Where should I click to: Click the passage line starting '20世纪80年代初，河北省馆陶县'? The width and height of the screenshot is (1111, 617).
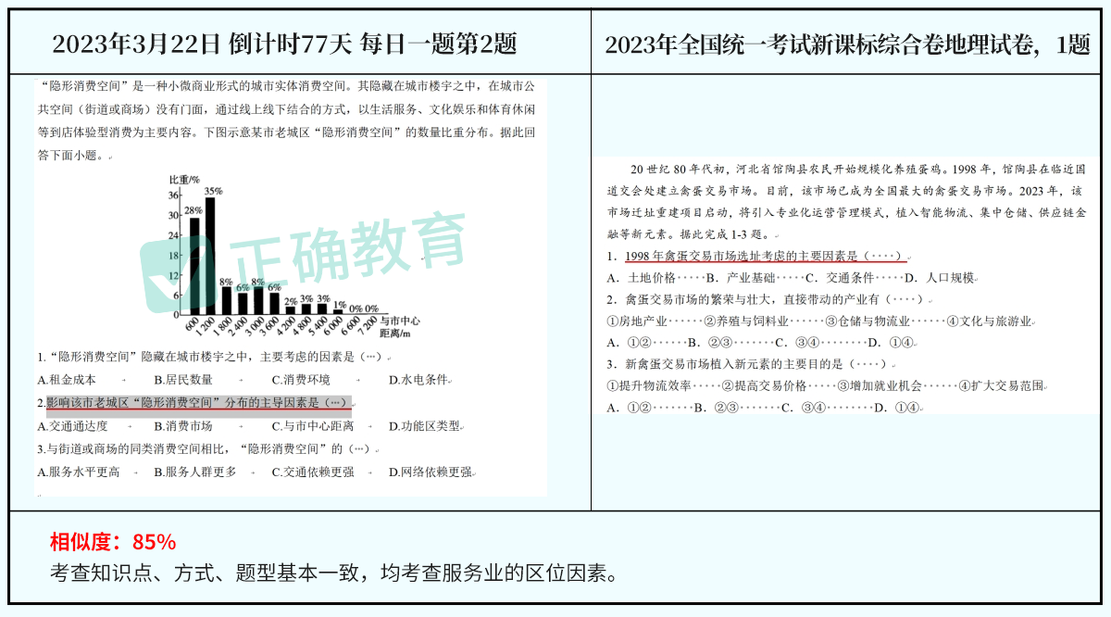coord(856,170)
